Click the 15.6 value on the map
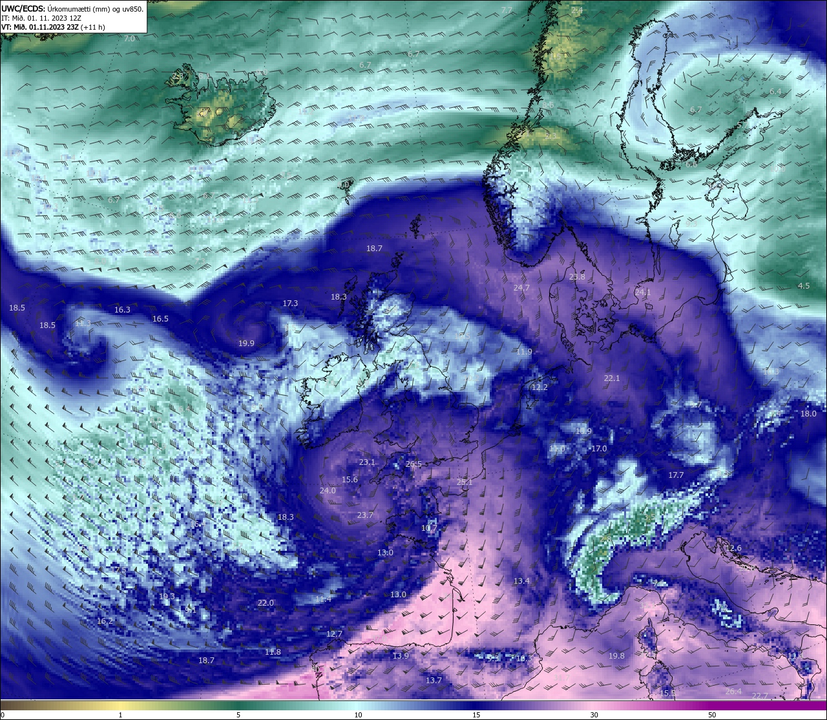This screenshot has width=827, height=720. (x=350, y=480)
